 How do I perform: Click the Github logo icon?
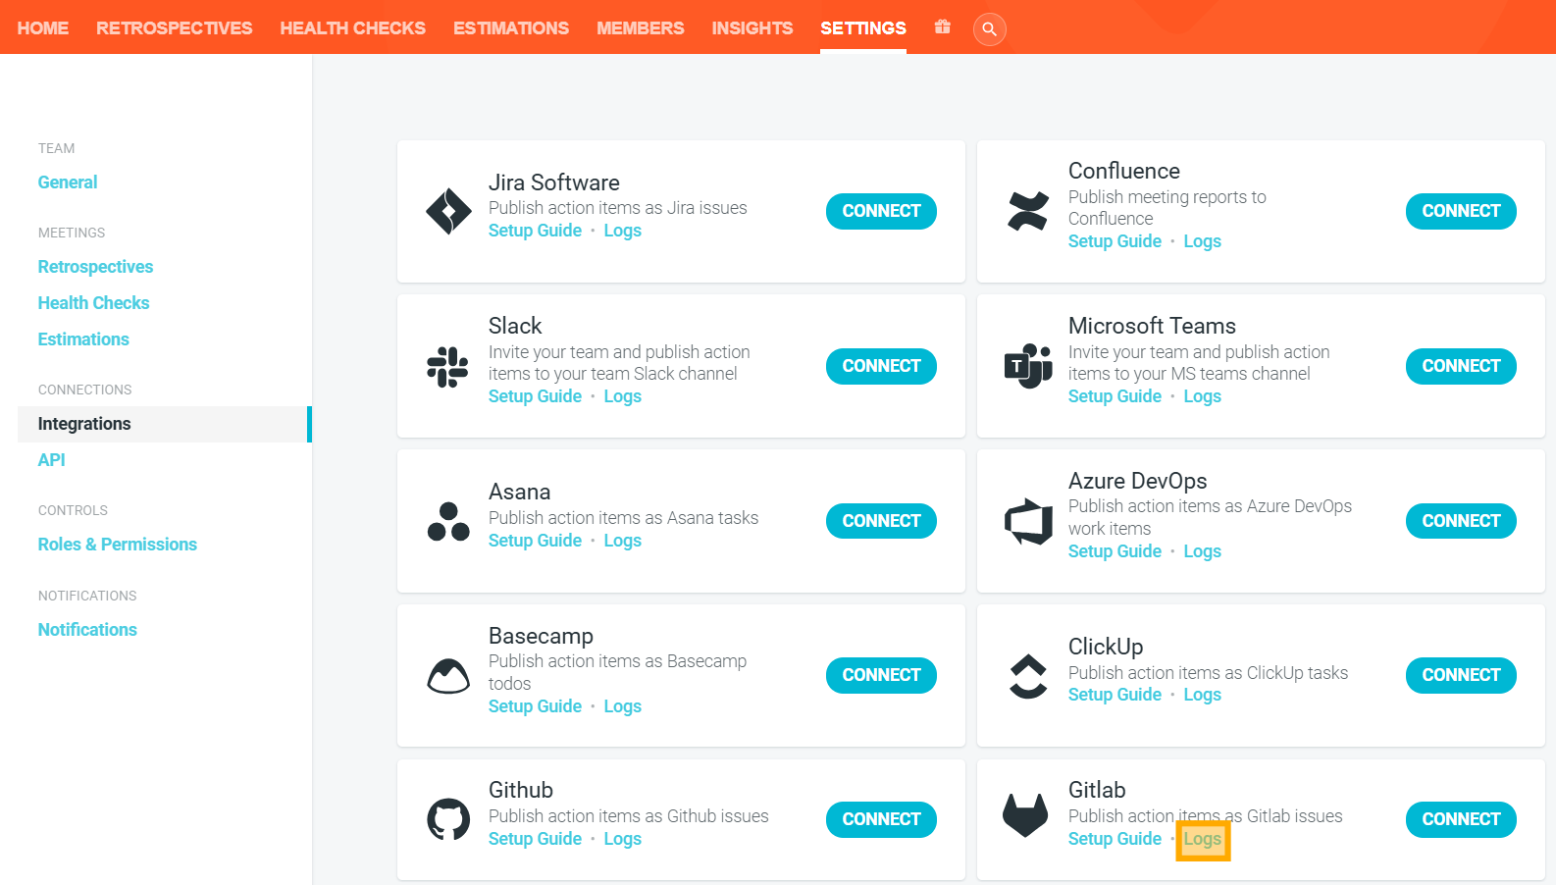[448, 819]
